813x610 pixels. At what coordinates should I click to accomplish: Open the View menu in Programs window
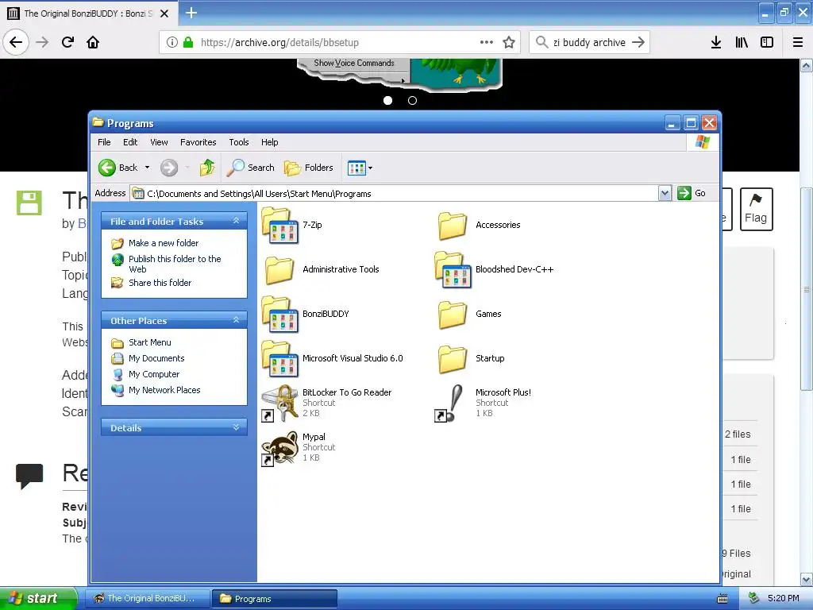point(159,142)
